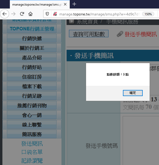
Task: Select 住宿訂房 in sidebar
Action: pos(32,77)
